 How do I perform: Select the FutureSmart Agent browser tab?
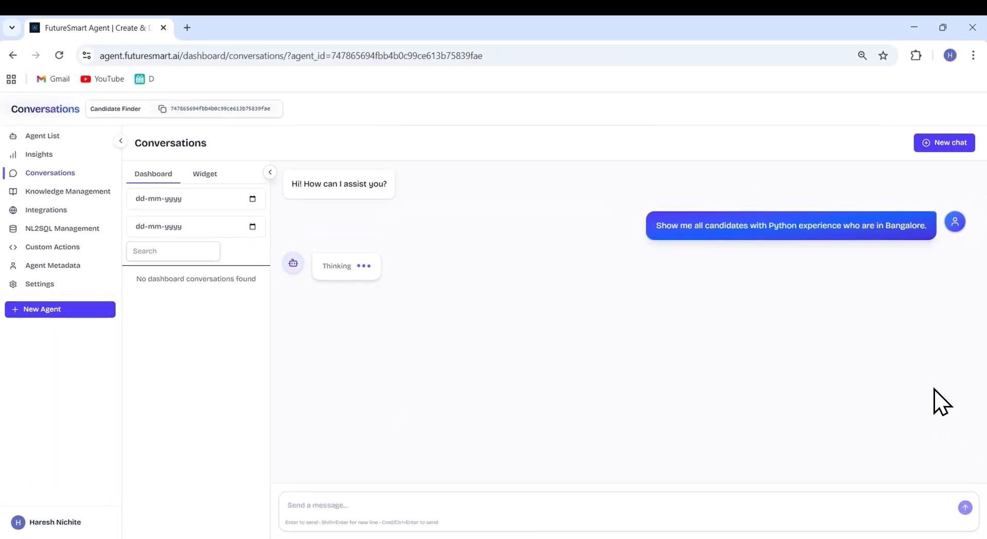(98, 28)
